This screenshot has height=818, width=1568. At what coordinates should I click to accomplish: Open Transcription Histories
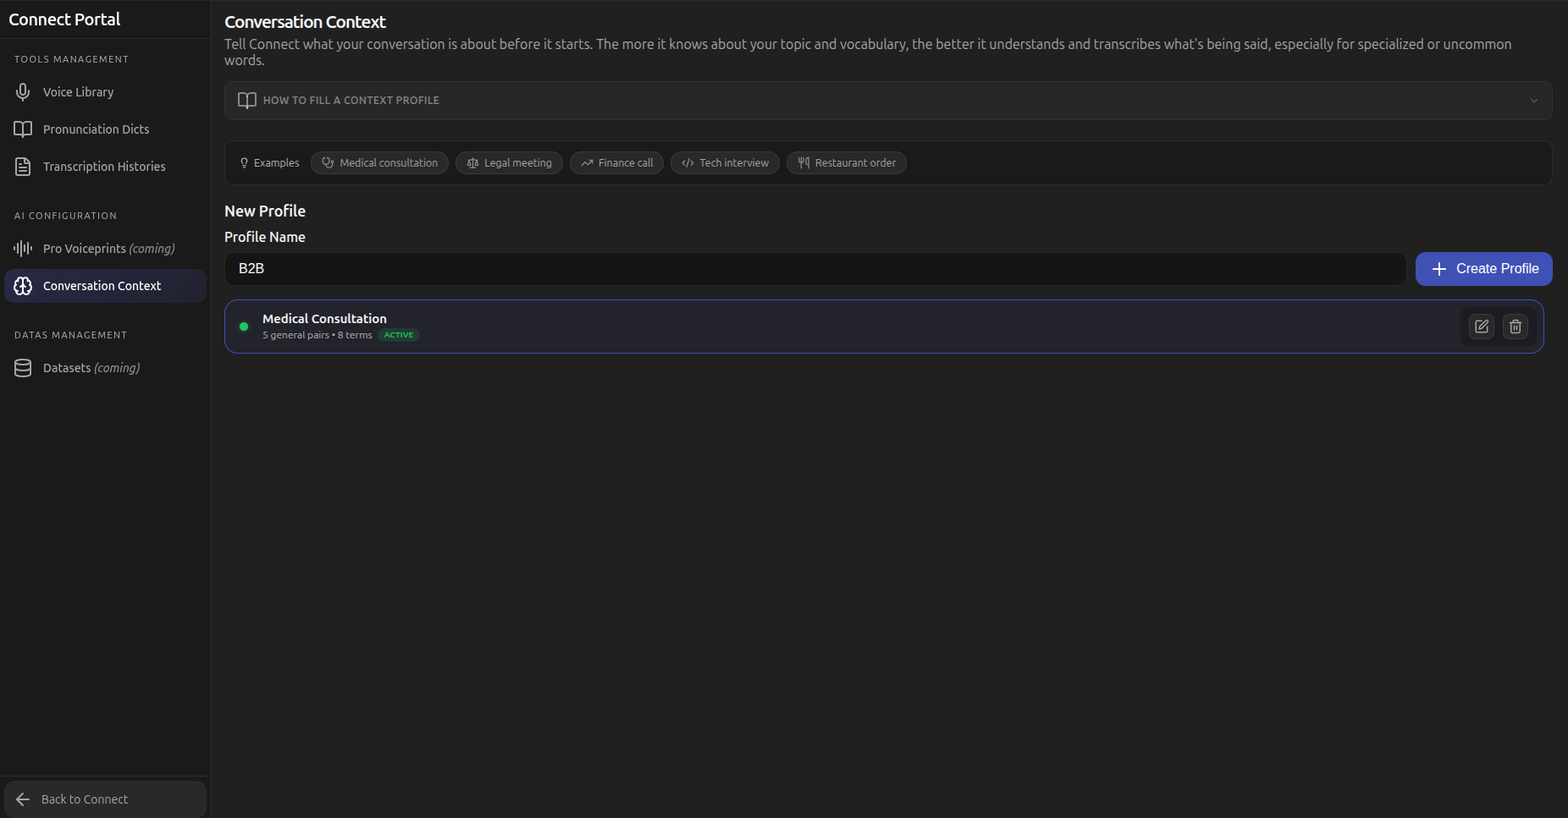pyautogui.click(x=105, y=167)
